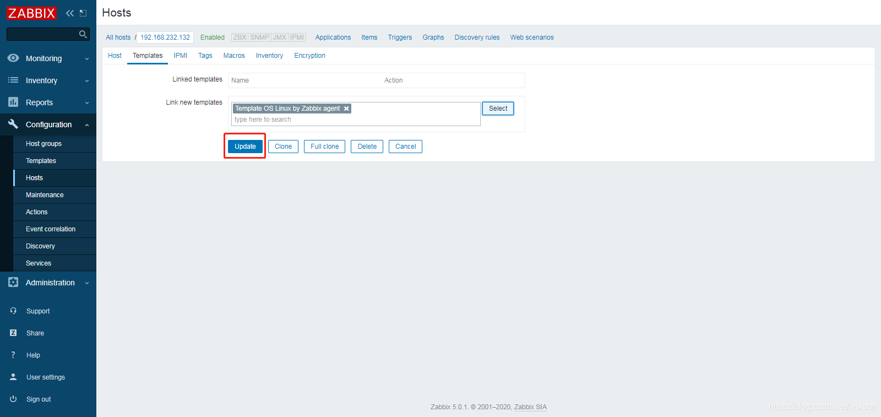Screen dimensions: 881x417
Task: Click the Administration gear icon
Action: [13, 282]
